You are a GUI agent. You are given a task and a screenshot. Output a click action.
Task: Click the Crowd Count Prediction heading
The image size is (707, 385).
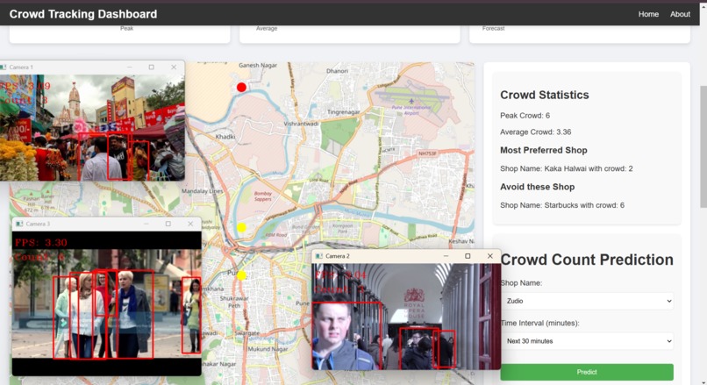pyautogui.click(x=587, y=260)
